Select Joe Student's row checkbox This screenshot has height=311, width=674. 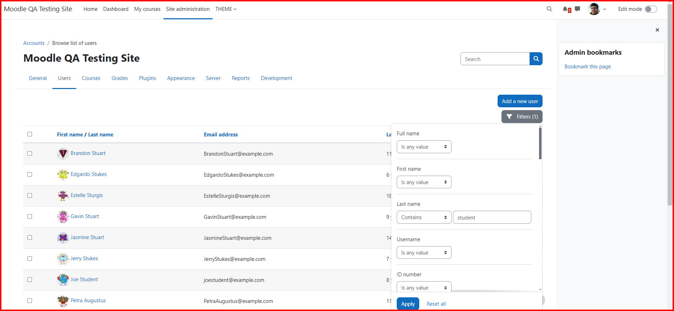30,280
